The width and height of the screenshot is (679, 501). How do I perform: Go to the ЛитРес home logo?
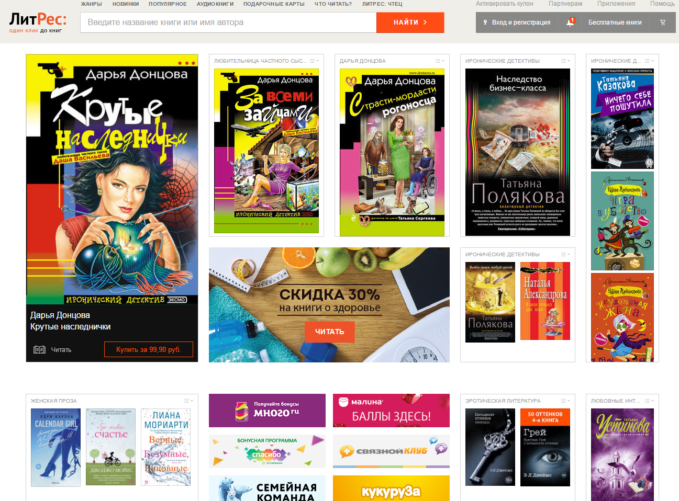click(x=38, y=22)
